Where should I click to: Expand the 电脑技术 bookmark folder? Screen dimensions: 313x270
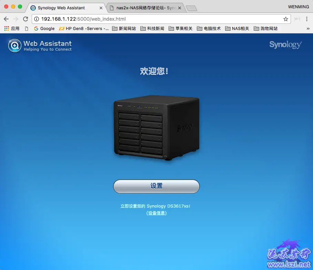tap(209, 29)
